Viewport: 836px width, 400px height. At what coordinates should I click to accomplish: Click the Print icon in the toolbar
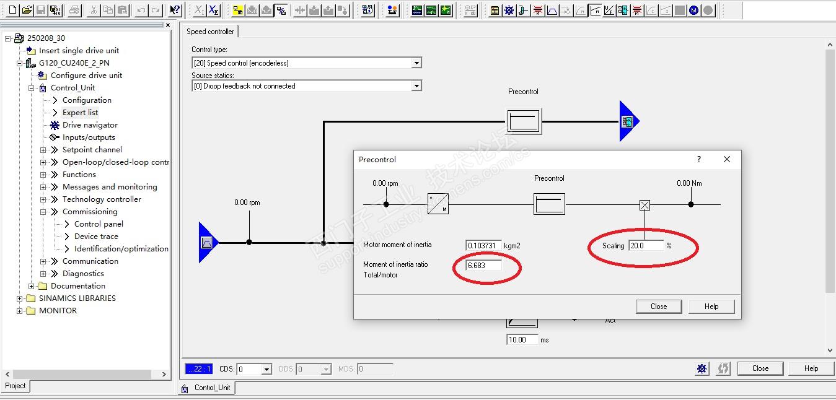coord(74,10)
